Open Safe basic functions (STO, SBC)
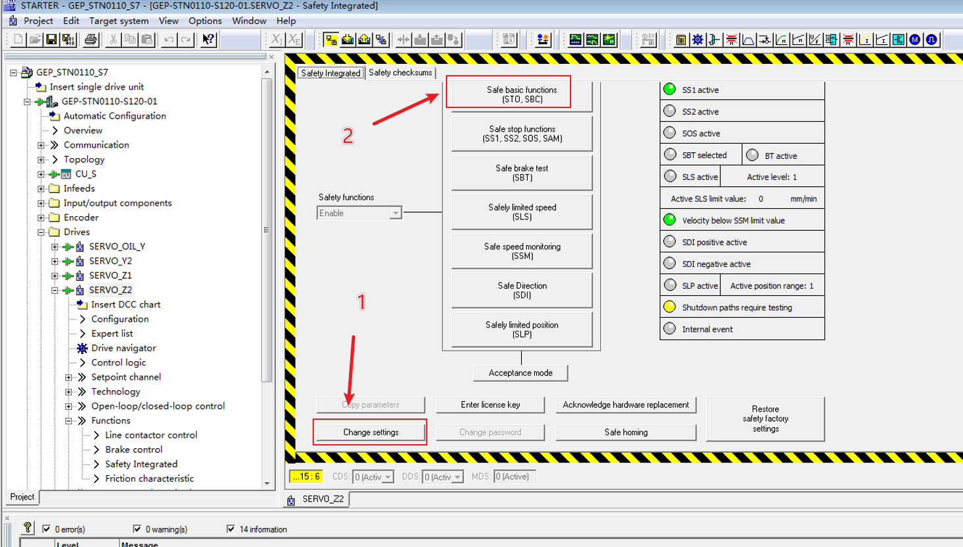 click(x=521, y=94)
